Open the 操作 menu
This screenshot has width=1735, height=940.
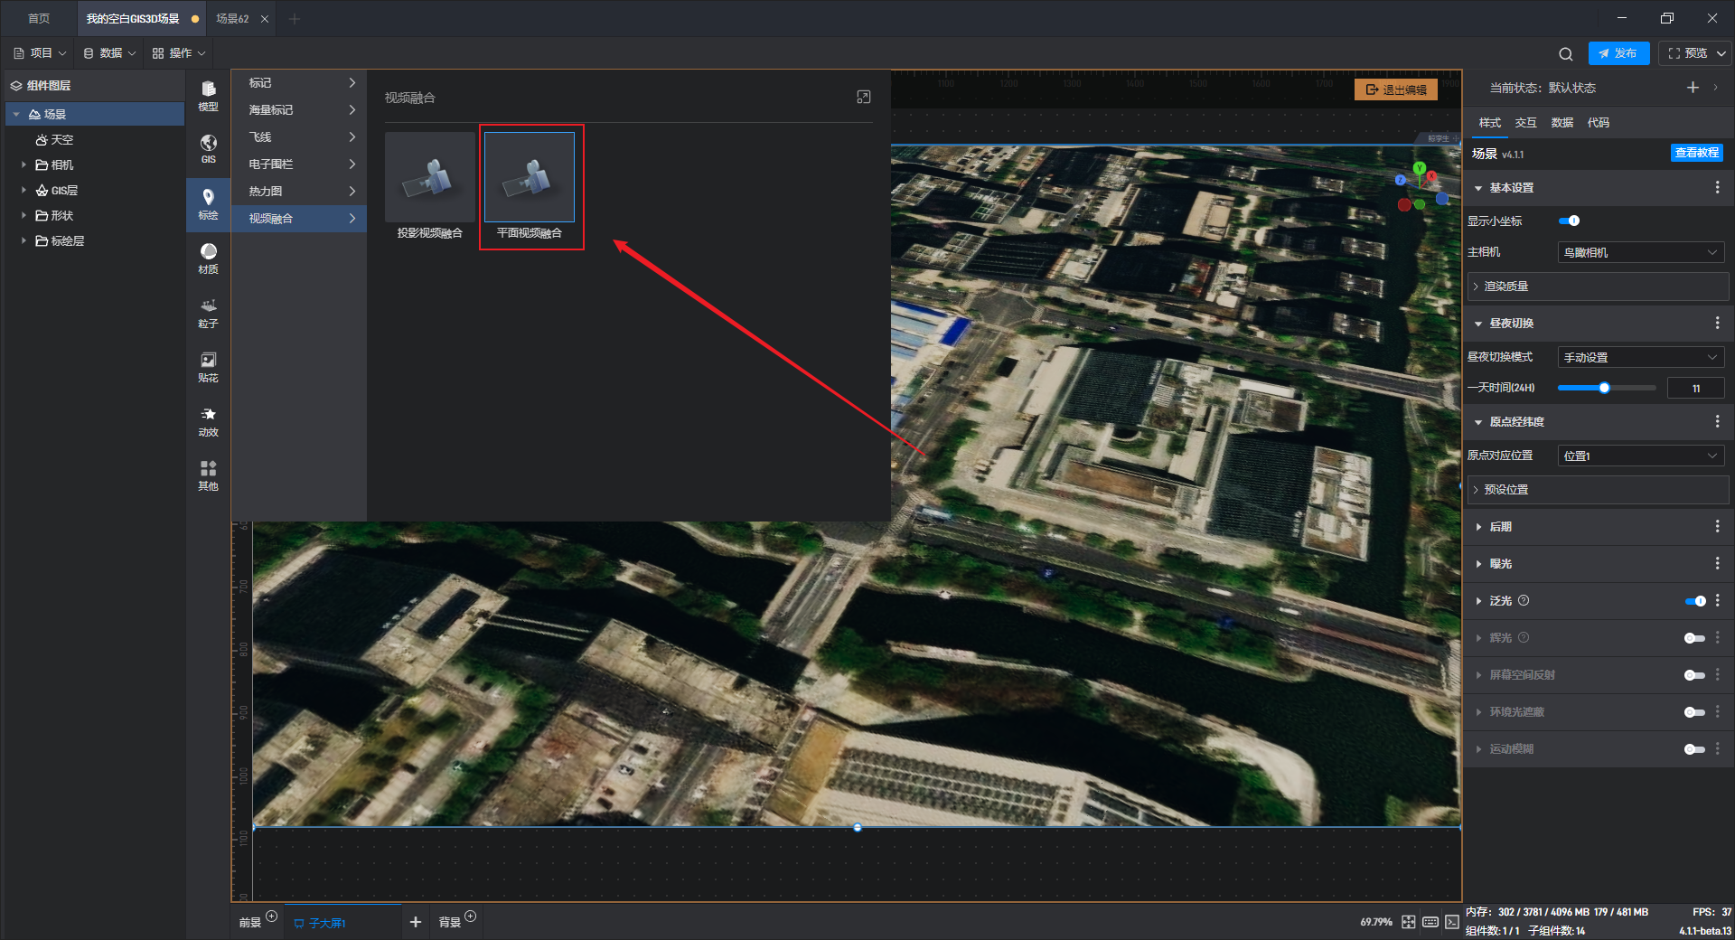click(x=179, y=53)
